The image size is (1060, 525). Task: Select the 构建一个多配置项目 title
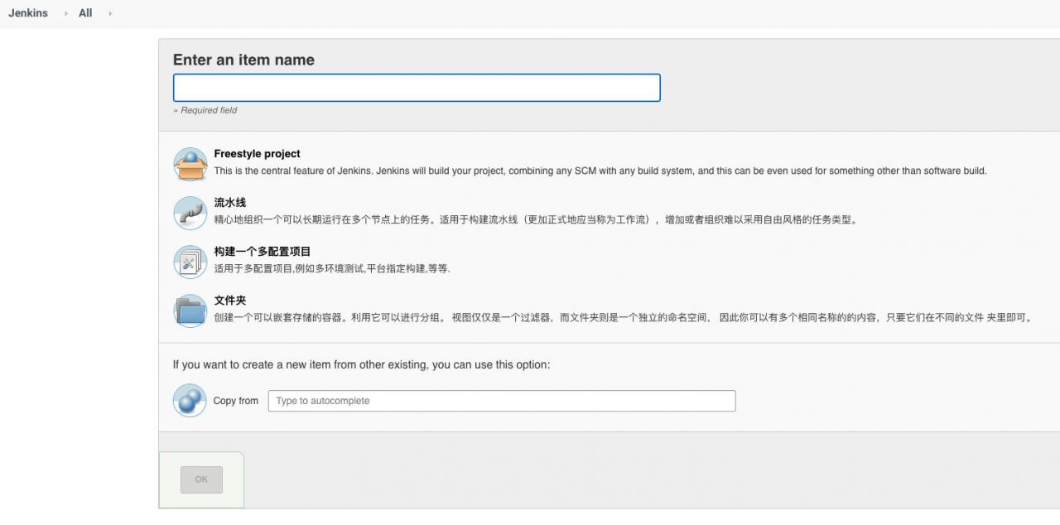(263, 252)
